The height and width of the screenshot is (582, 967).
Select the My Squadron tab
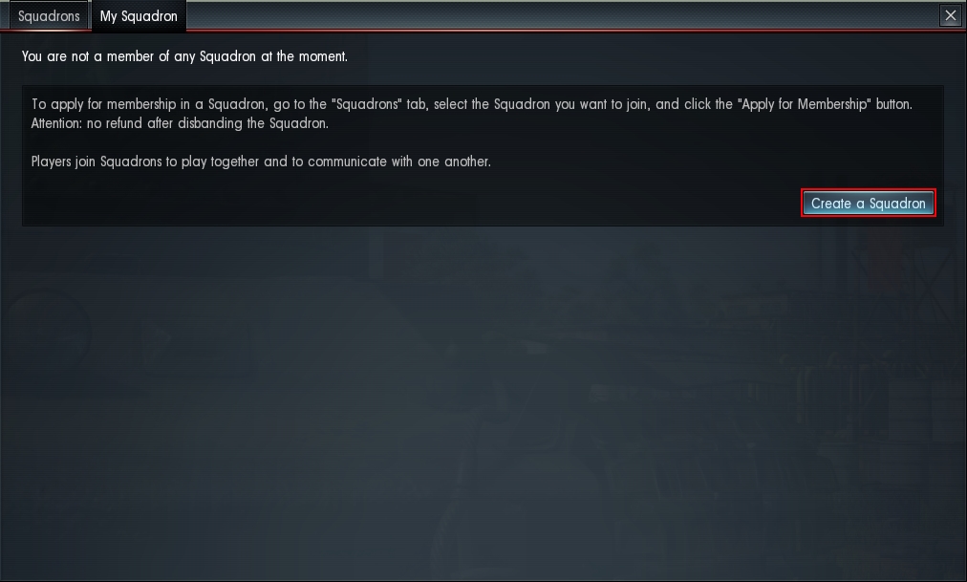tap(139, 16)
